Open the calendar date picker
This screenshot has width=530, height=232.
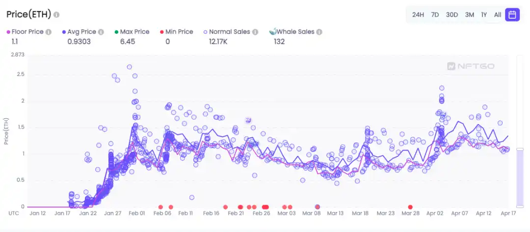512,15
